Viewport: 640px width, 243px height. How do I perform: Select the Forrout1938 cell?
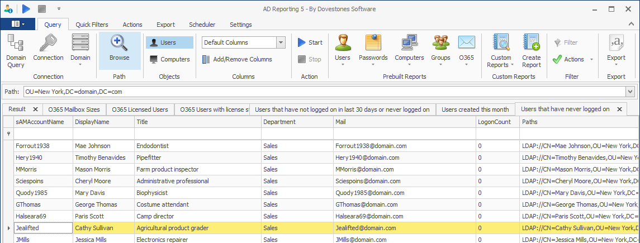[43, 146]
